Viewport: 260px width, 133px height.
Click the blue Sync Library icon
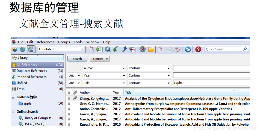tap(188, 49)
